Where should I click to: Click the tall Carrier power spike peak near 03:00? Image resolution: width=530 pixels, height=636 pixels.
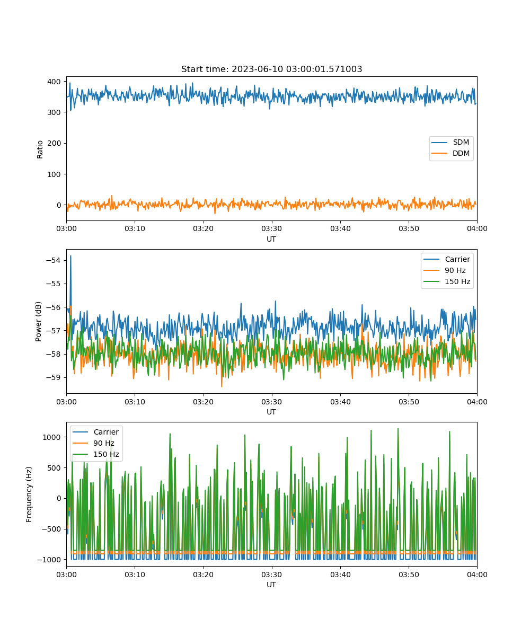[x=70, y=257]
